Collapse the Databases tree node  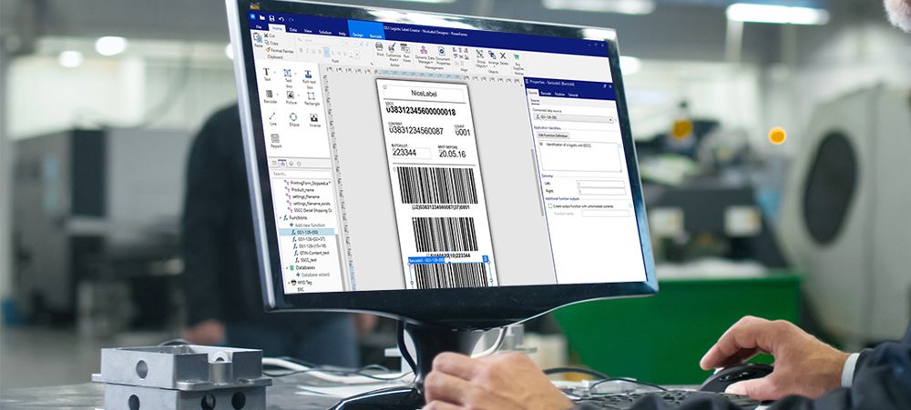pyautogui.click(x=287, y=268)
